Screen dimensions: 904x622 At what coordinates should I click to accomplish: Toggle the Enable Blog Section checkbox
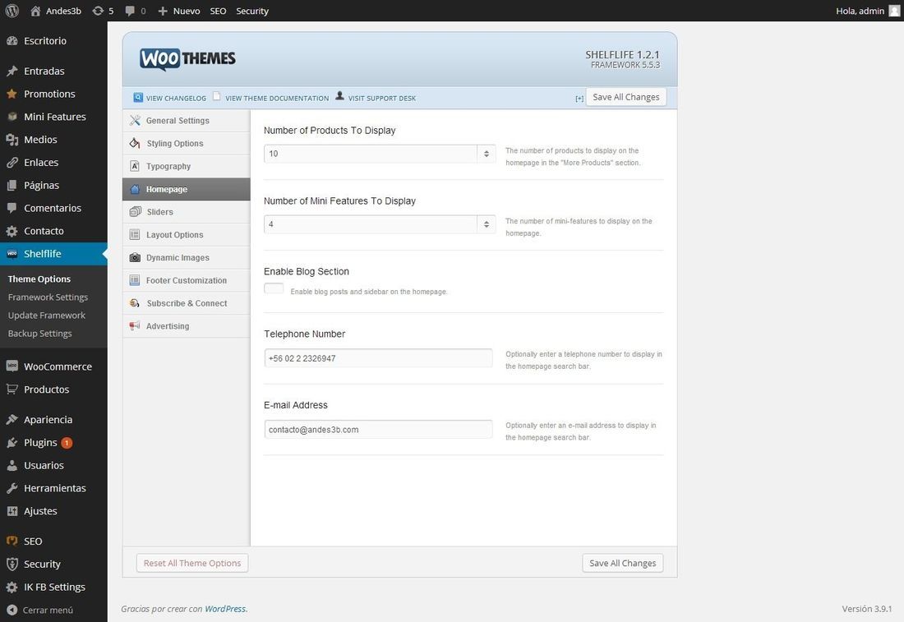coord(274,288)
